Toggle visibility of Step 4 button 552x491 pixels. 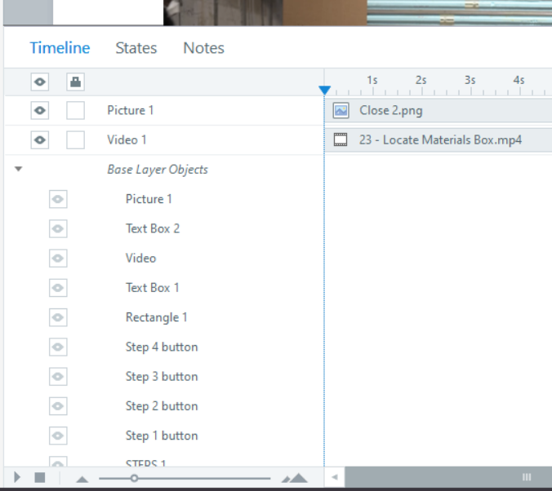(58, 347)
